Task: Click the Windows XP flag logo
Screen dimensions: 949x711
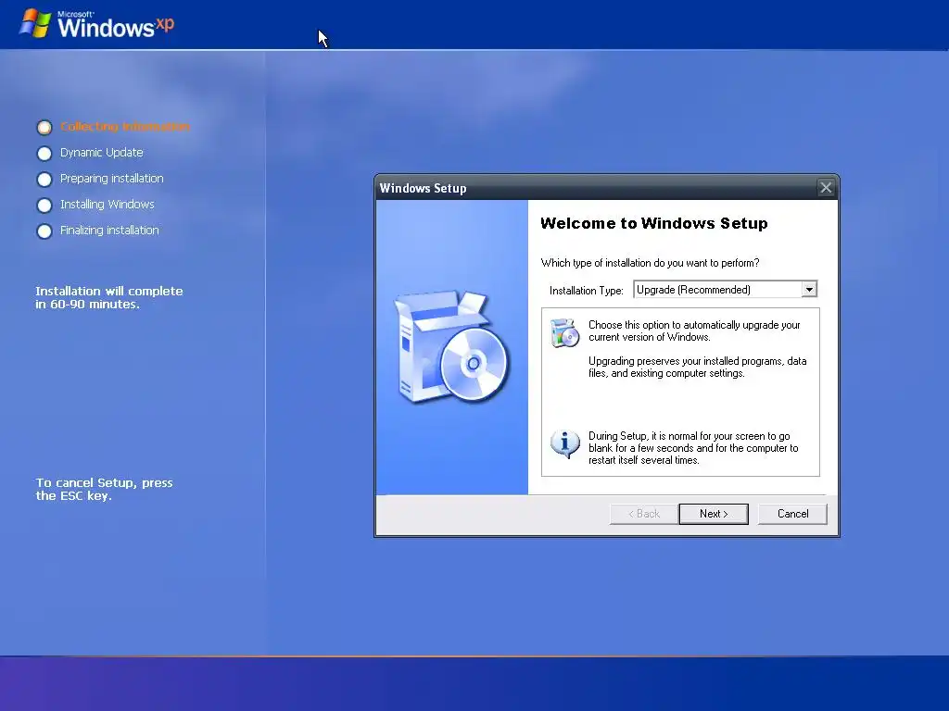Action: 35,23
